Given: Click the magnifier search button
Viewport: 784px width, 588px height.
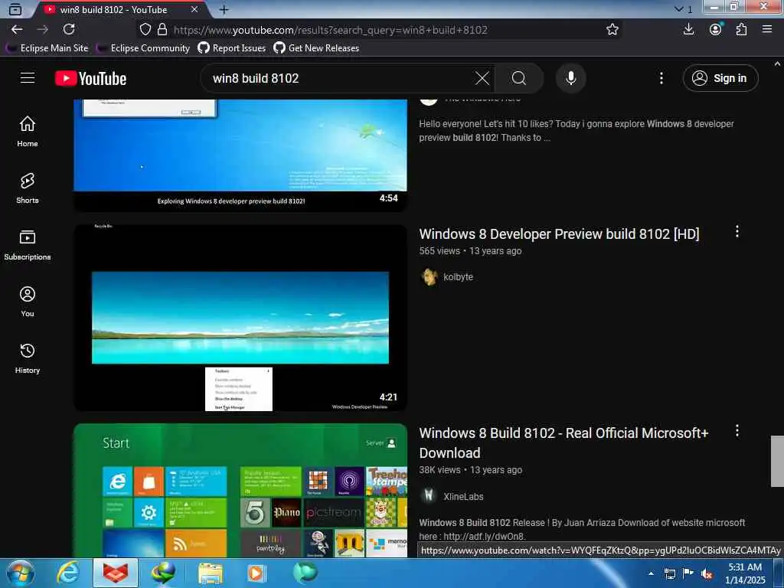Looking at the screenshot, I should tap(519, 79).
